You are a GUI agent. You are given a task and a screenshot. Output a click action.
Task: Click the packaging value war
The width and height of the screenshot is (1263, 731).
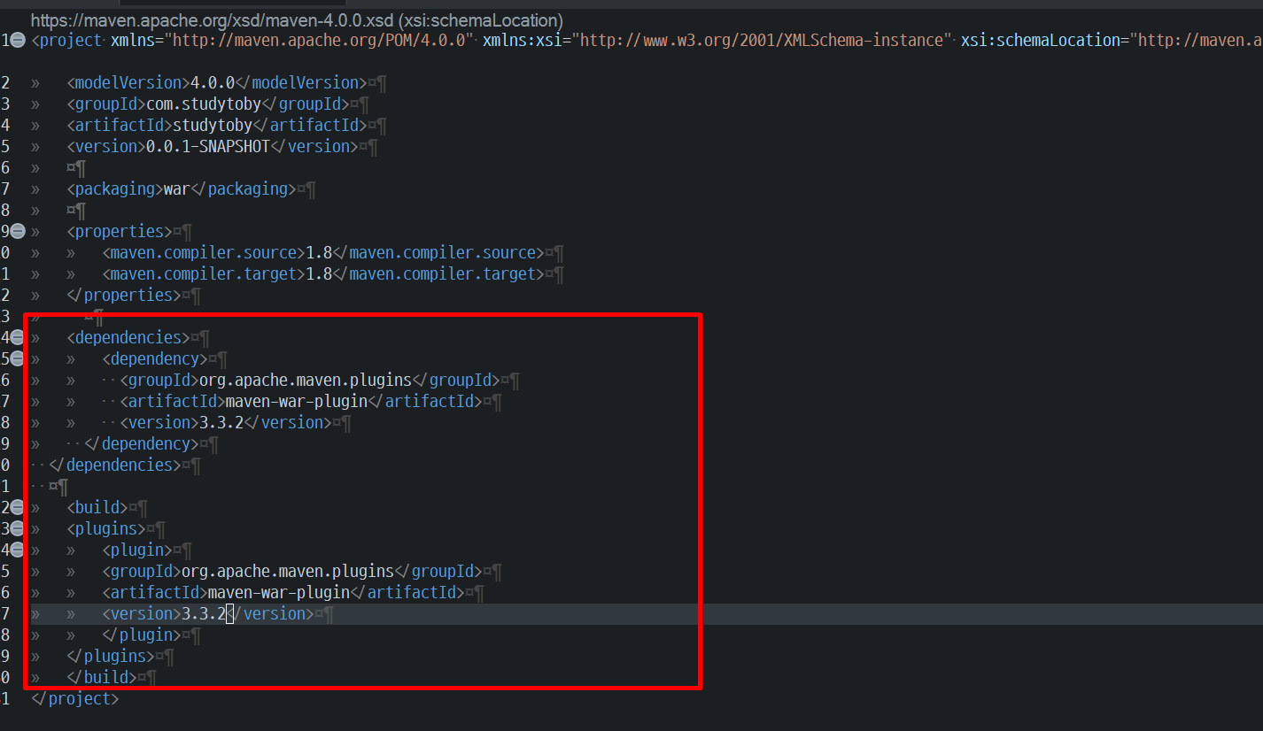click(x=177, y=189)
